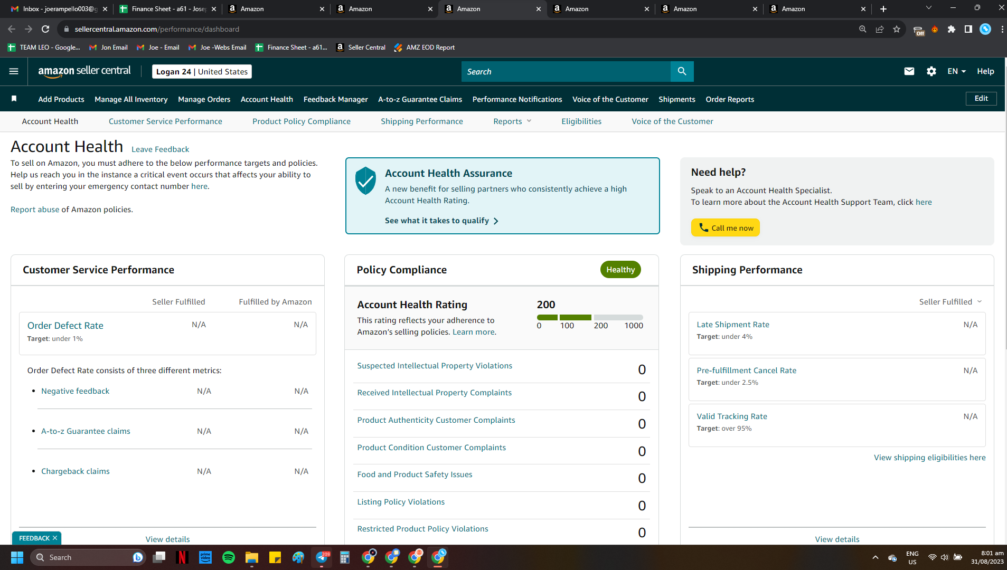The image size is (1007, 570).
Task: Open the browser tab search chevron
Action: coord(929,8)
